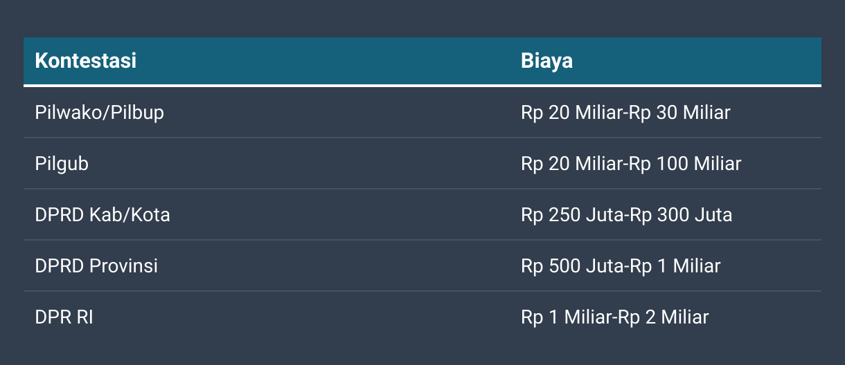Click the word "Kota" in DPRD Kab/Kota
The width and height of the screenshot is (845, 365).
click(151, 215)
